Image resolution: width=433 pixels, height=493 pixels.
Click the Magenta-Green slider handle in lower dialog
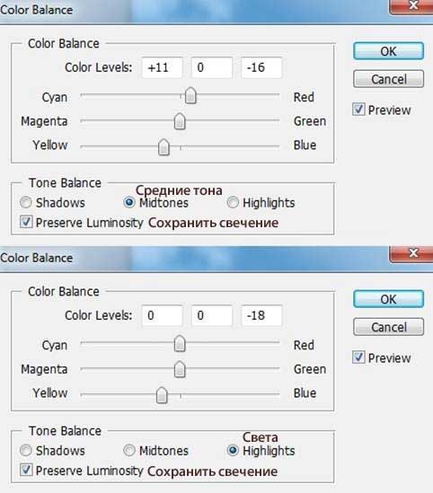point(180,369)
